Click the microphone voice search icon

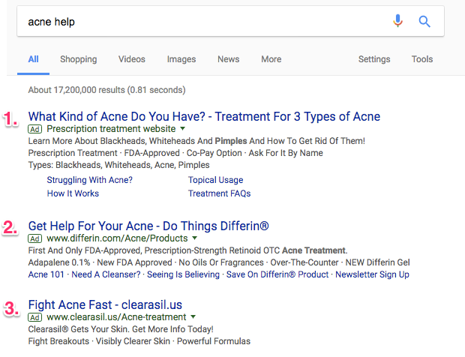tap(397, 21)
